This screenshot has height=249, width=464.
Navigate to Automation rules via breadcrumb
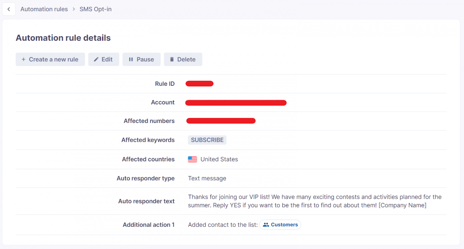[44, 9]
